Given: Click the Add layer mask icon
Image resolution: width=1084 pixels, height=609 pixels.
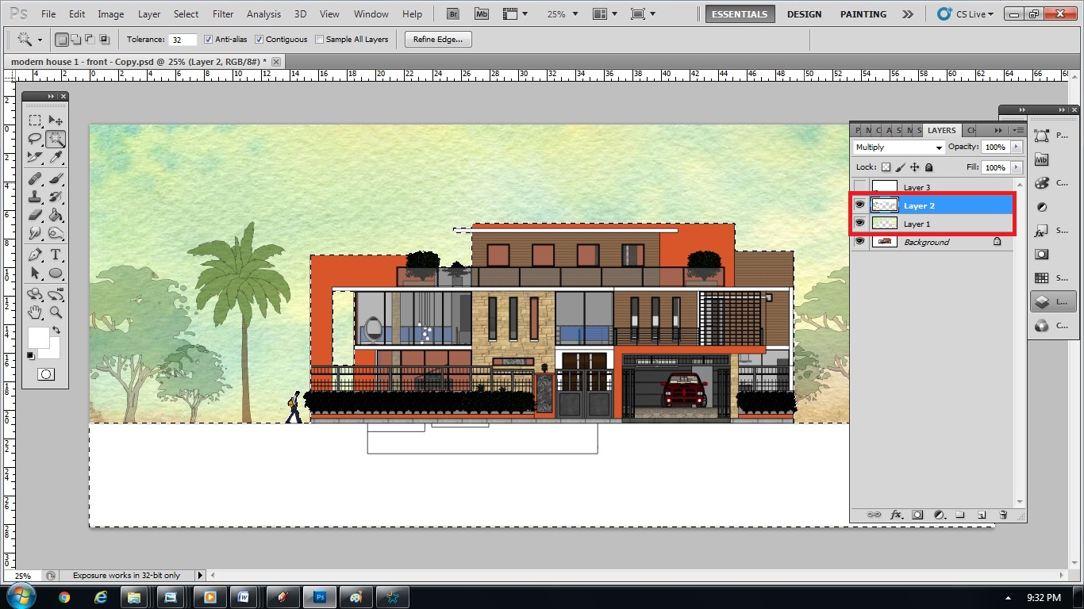Looking at the screenshot, I should tap(917, 515).
